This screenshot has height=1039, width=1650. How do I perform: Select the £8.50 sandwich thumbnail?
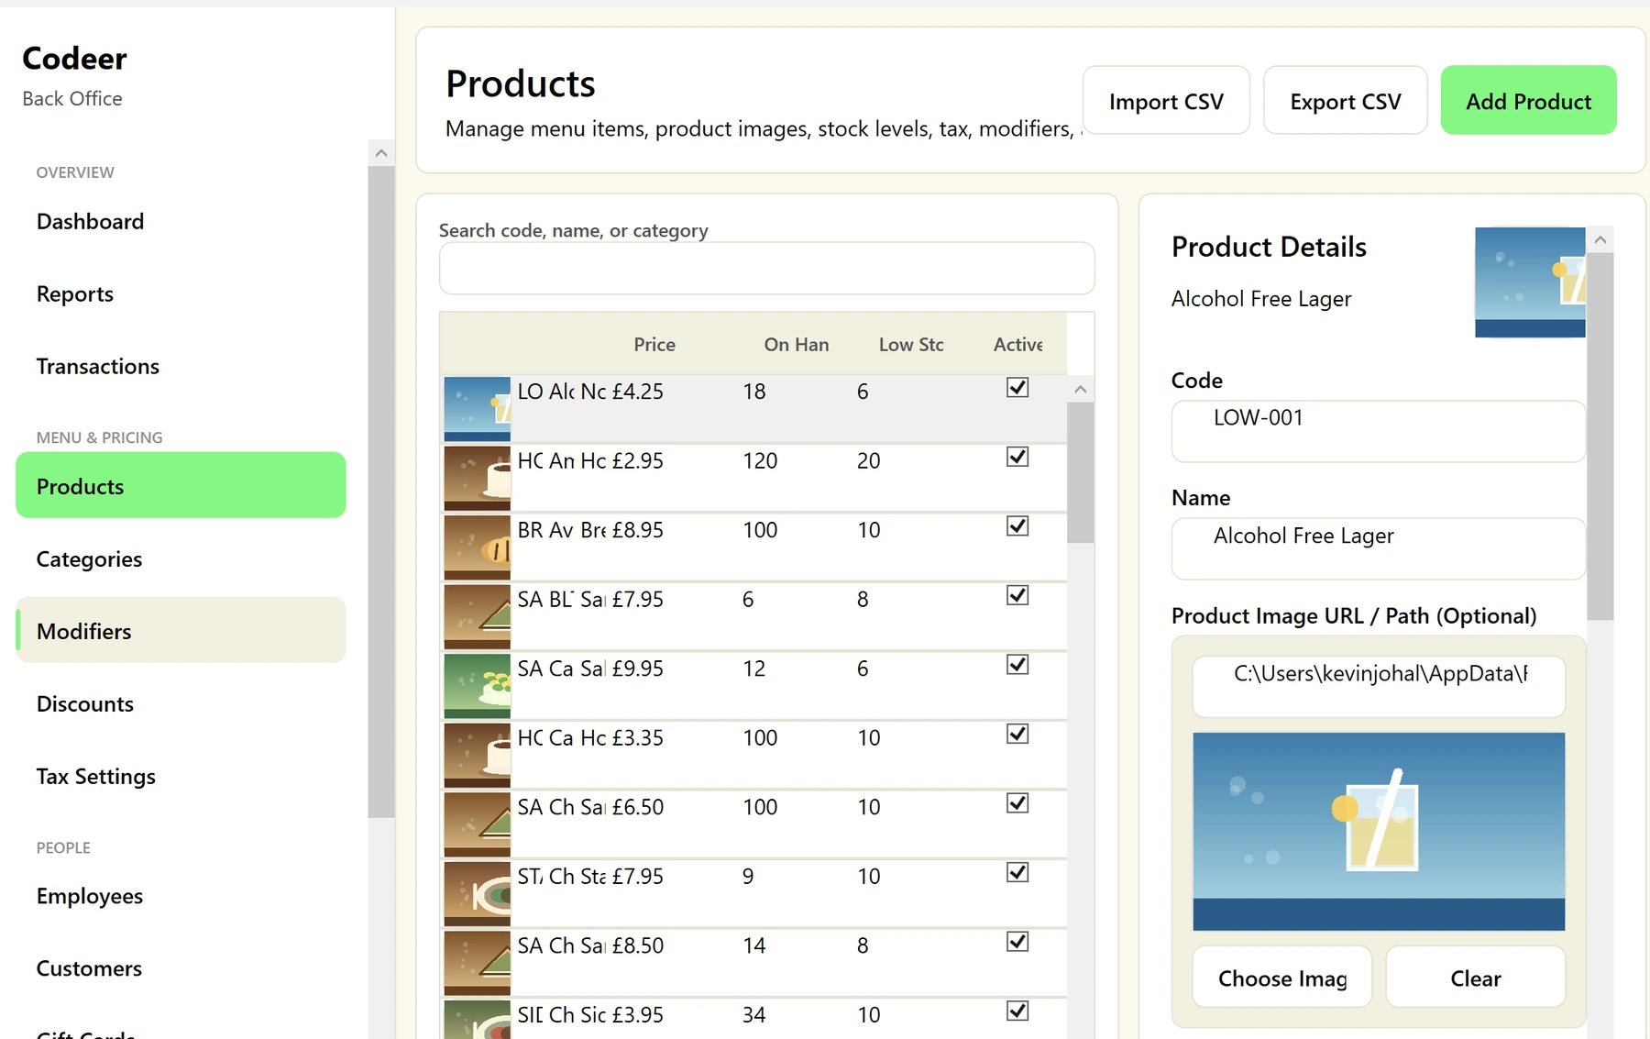477,963
